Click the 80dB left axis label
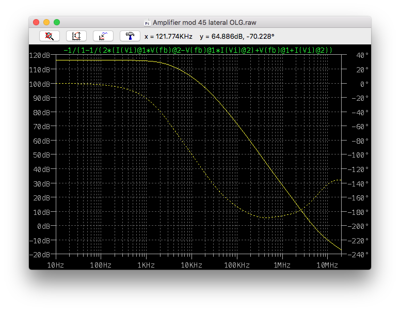The image size is (400, 311). tap(42, 112)
